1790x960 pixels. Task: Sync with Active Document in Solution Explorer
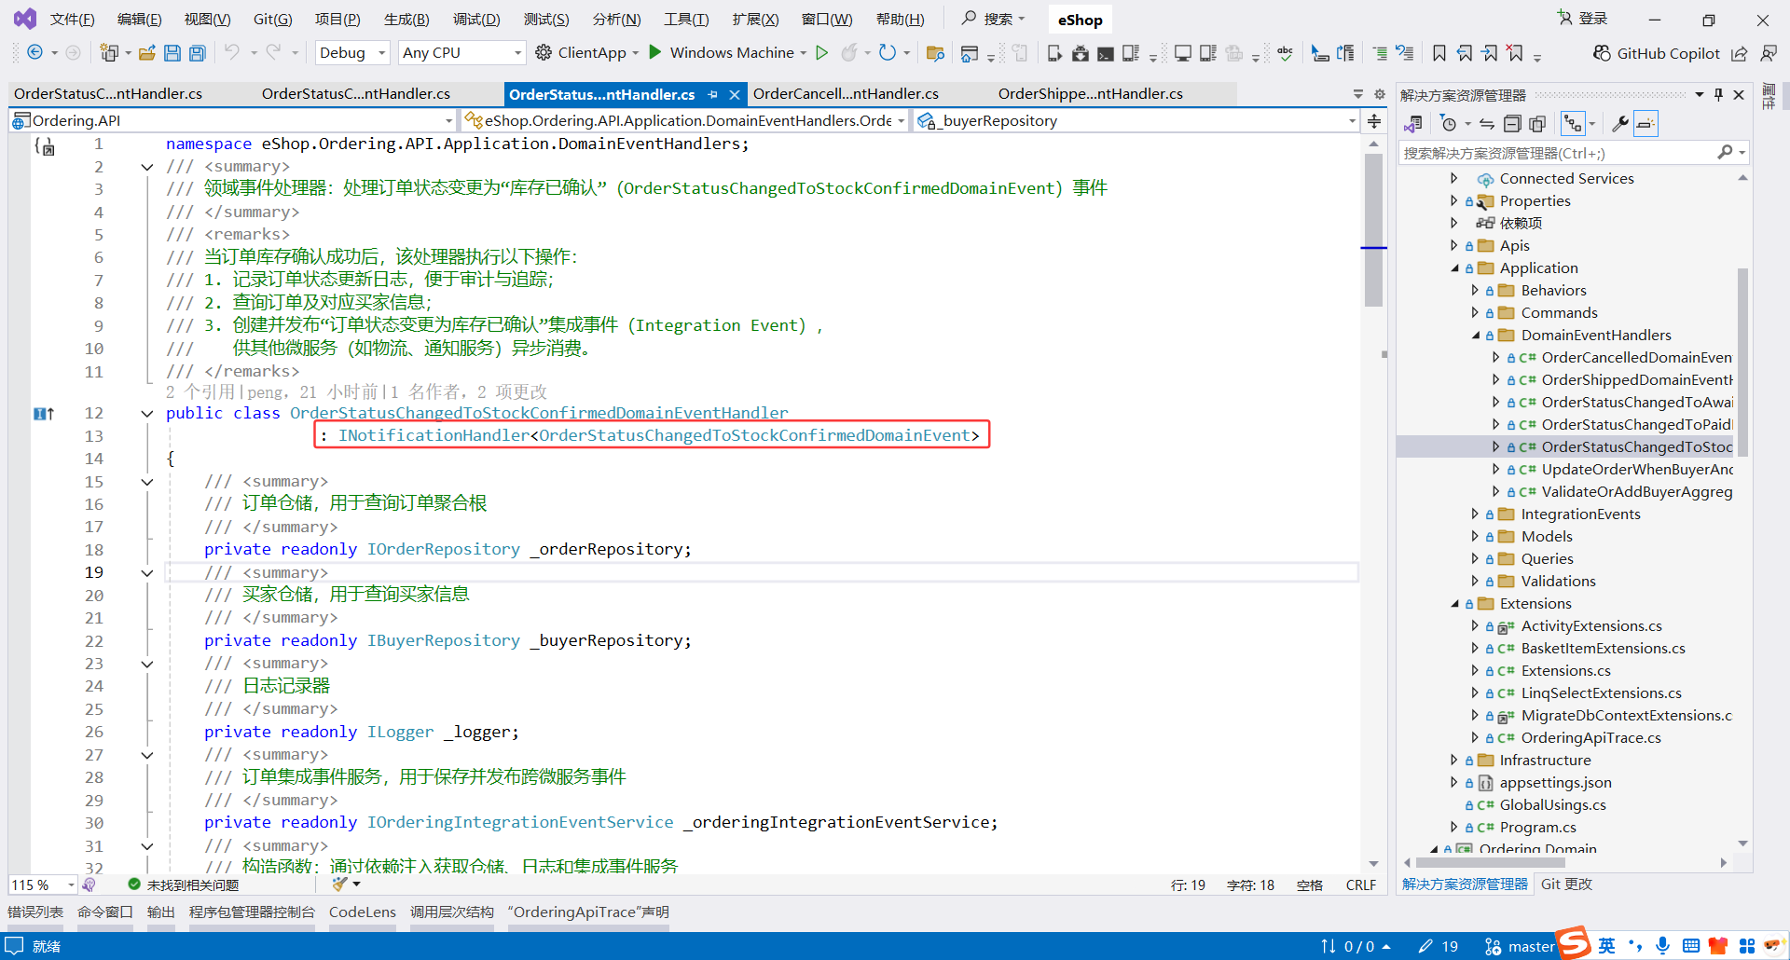click(x=1487, y=124)
